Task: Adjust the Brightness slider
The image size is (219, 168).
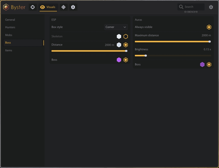Action: pyautogui.click(x=173, y=56)
